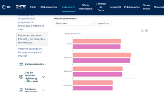This screenshot has width=164, height=92.
Task: Switch to line chart view icon
Action: 142,30
